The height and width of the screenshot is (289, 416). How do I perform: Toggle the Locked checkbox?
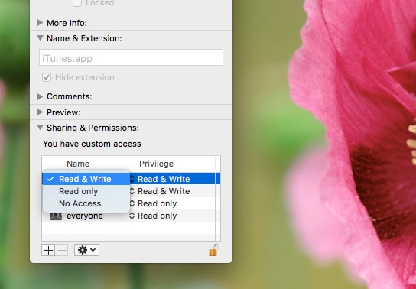click(77, 3)
